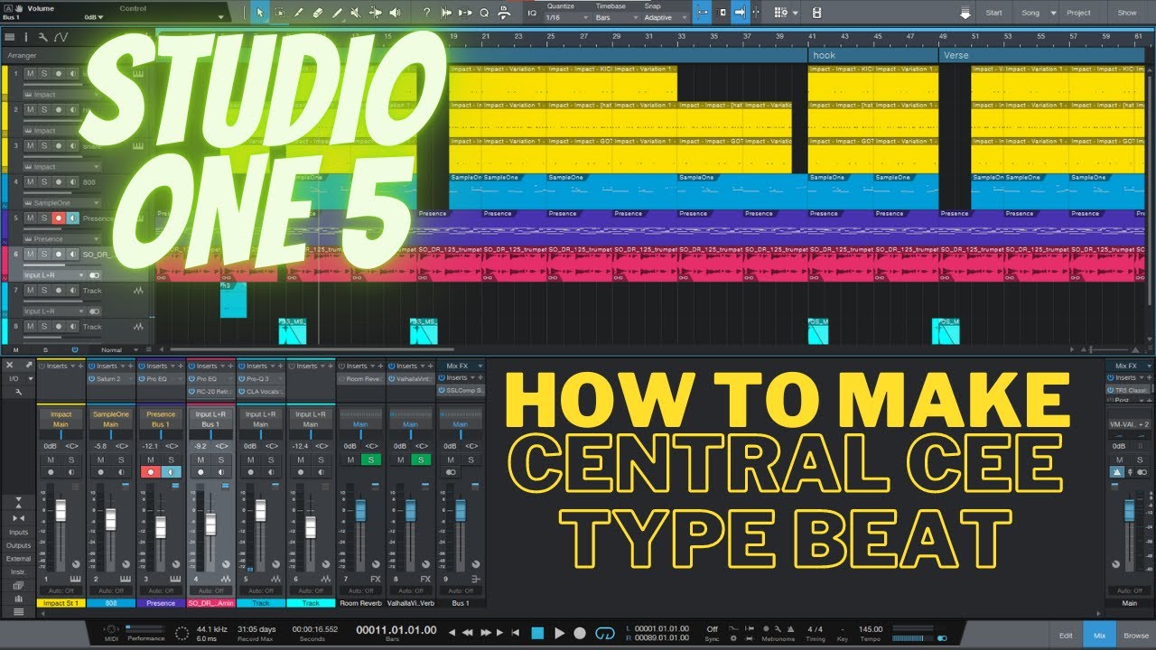The width and height of the screenshot is (1156, 650).
Task: Click the Main output fader
Action: coord(1129,511)
